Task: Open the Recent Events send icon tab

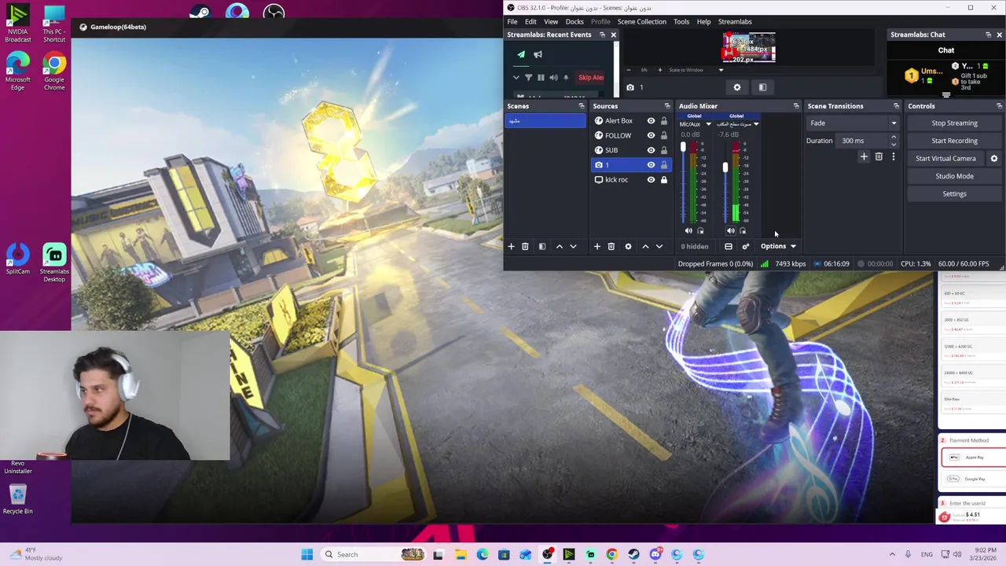Action: point(521,54)
